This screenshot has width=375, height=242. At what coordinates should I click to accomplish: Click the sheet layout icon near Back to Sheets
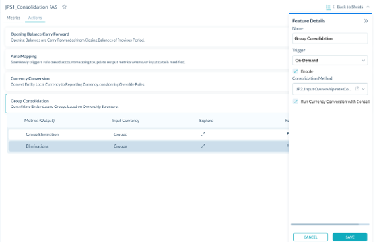point(328,7)
